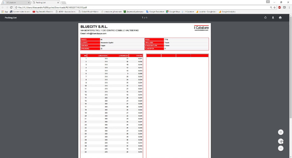Open the Google Maps bookmark

click(173, 12)
